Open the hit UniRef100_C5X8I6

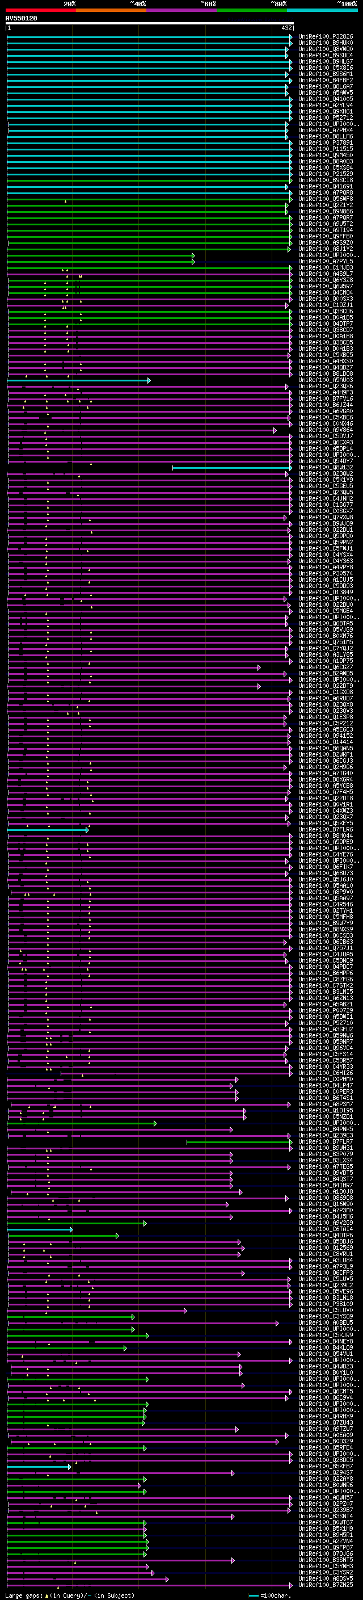(326, 68)
